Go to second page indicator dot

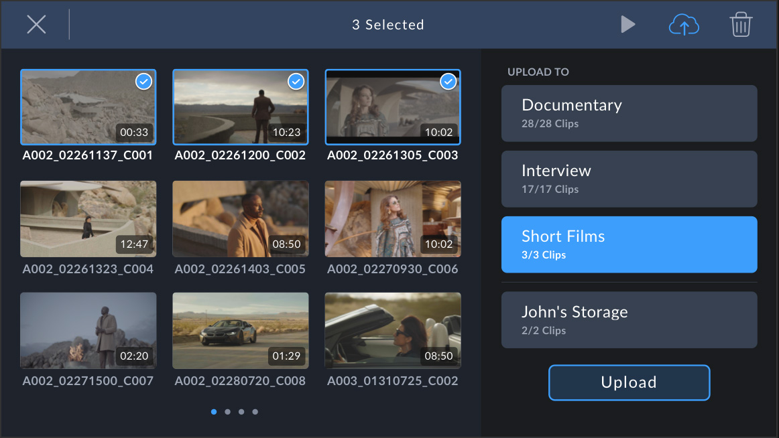pos(228,412)
